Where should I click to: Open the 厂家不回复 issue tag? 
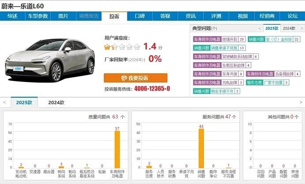(x=267, y=83)
